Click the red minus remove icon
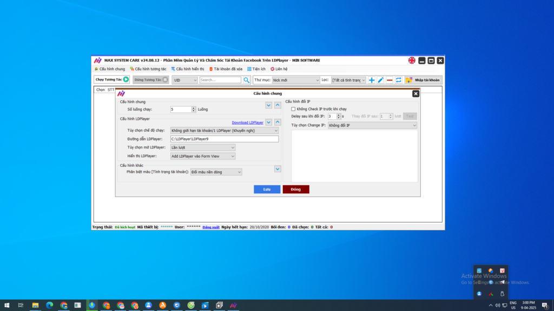The height and width of the screenshot is (311, 554). [390, 80]
